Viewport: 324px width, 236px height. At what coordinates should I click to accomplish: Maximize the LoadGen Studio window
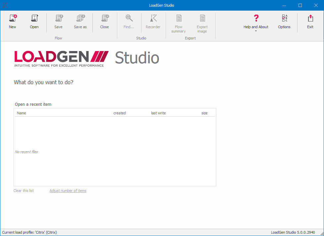pyautogui.click(x=300, y=5)
